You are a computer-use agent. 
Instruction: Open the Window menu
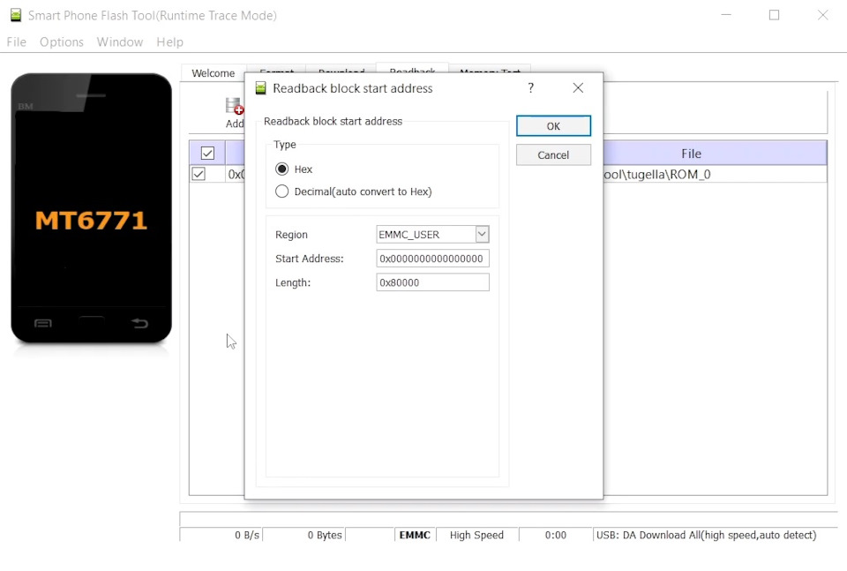[120, 42]
